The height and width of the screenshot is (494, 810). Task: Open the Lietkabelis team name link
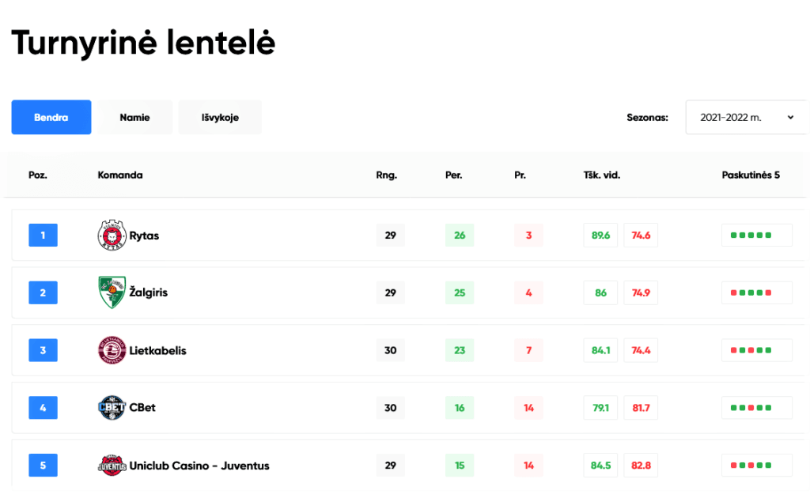click(157, 350)
